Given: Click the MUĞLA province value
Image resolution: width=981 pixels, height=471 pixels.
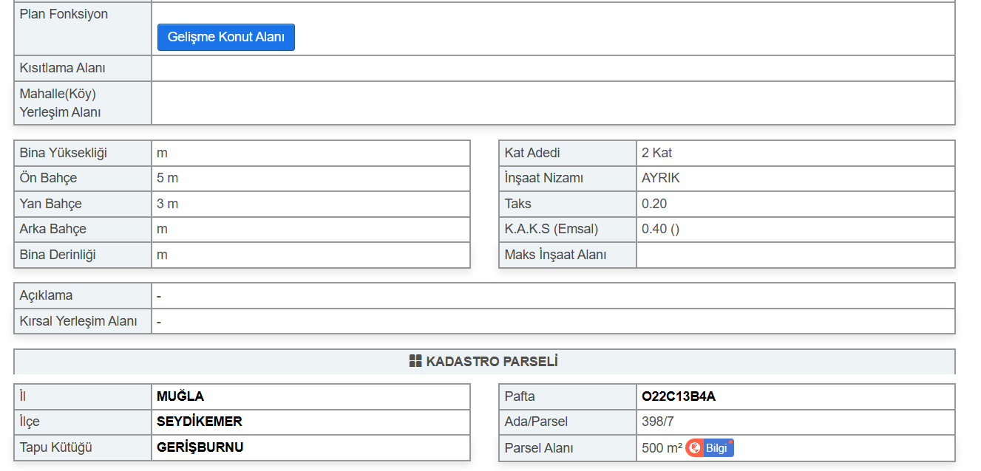Looking at the screenshot, I should (180, 396).
